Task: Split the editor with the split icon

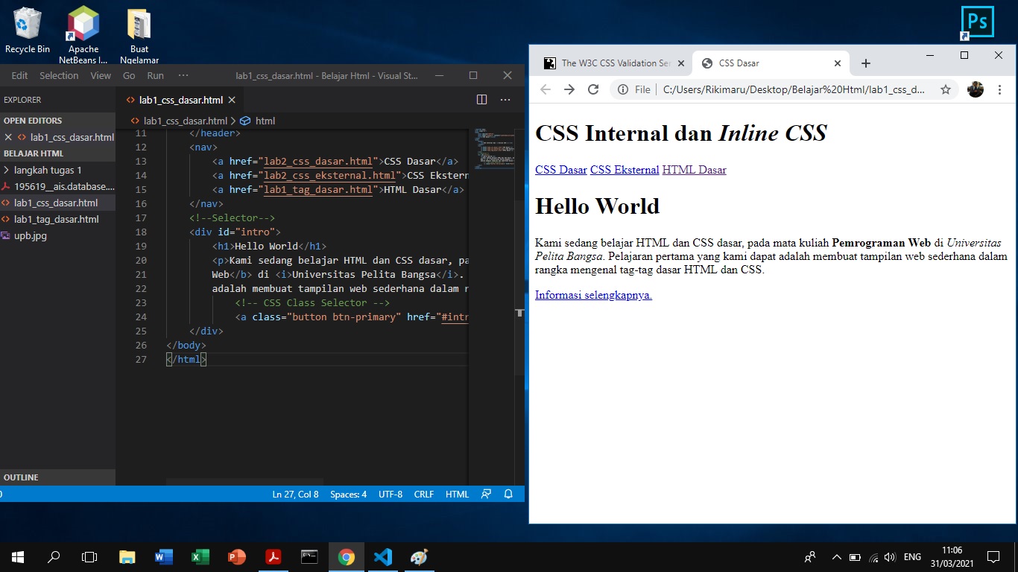Action: pos(481,99)
